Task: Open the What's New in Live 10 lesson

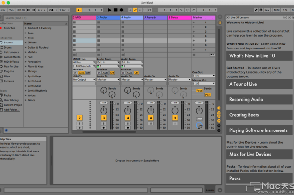Action: 259,56
